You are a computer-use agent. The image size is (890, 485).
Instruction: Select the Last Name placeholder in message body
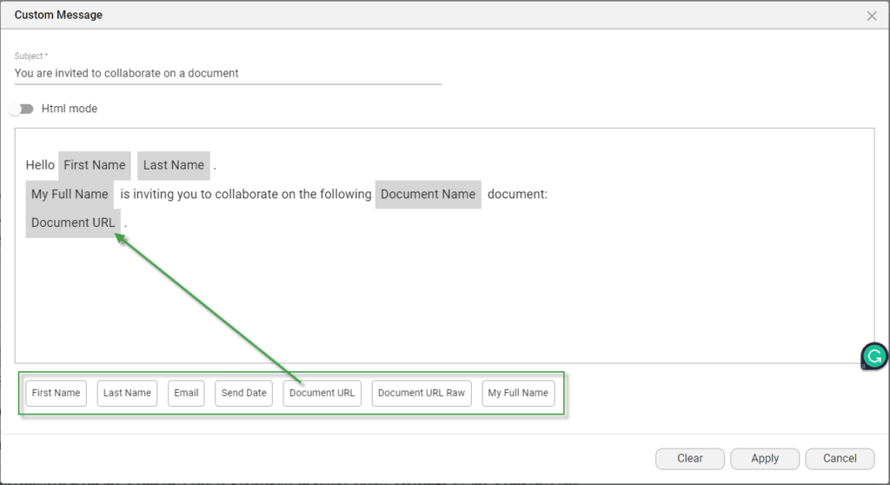[174, 165]
